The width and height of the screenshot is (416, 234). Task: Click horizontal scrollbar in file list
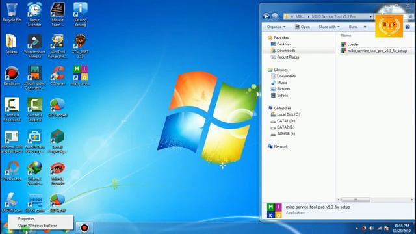[x=356, y=200]
